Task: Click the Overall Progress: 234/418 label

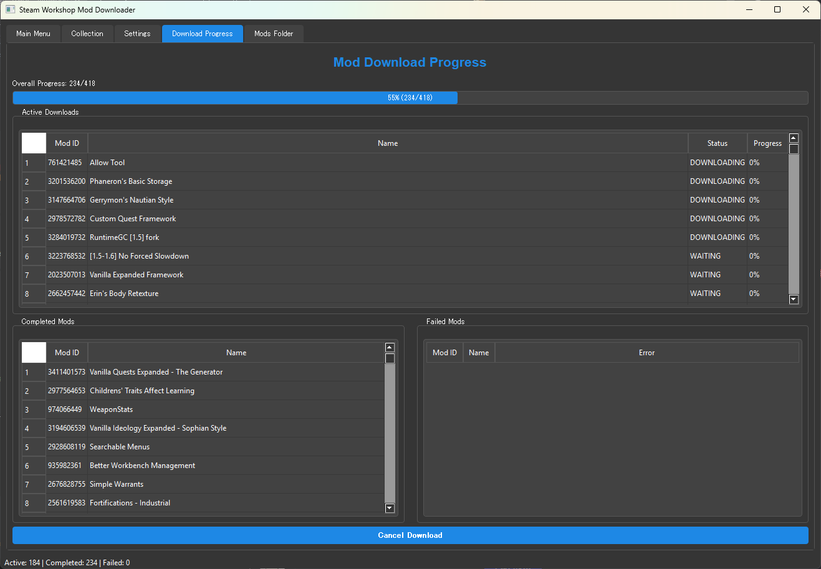Action: 54,84
